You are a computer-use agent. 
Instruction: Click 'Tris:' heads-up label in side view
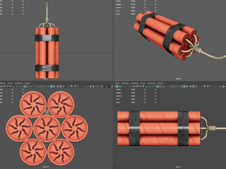coord(118,99)
